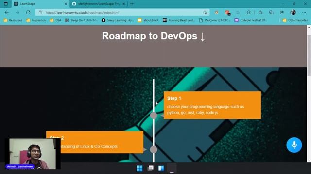The height and width of the screenshot is (174, 311).
Task: Click the Share icon in browser toolbar
Action: pos(282,13)
